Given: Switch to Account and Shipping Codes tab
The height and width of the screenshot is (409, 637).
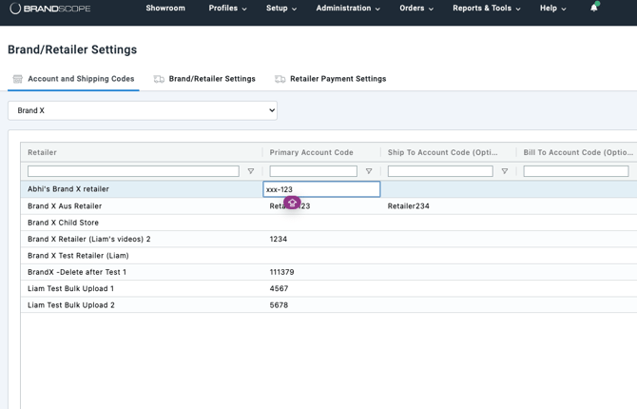Looking at the screenshot, I should coord(73,79).
